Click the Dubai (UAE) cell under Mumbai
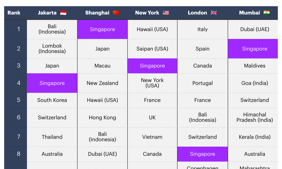Viewport: 282px width, 169px height. (255, 29)
